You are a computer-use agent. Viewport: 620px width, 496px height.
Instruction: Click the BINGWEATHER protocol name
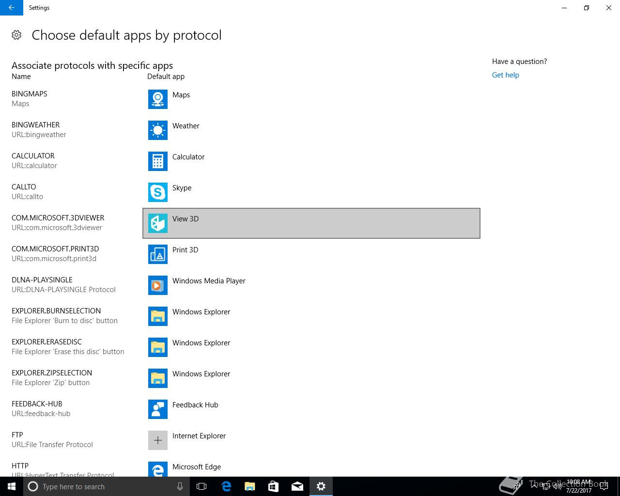pos(36,125)
